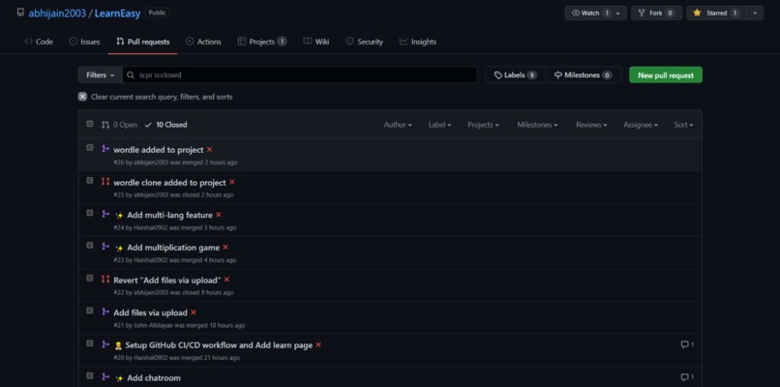Image resolution: width=780 pixels, height=387 pixels.
Task: Check the wordle added to project PR
Action: [x=90, y=148]
